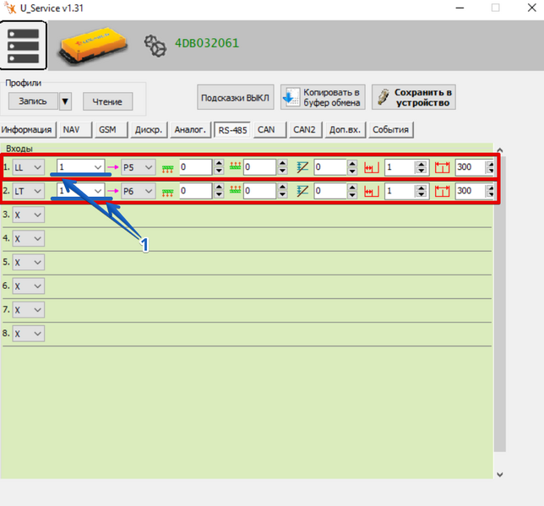Increase the third stepper value in row 2
544x506 pixels.
click(x=352, y=187)
